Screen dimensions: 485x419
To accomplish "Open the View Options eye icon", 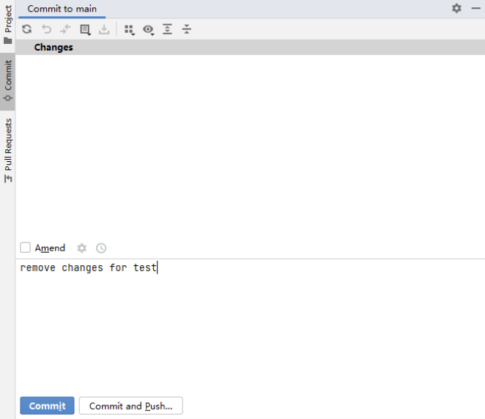I will (x=149, y=30).
